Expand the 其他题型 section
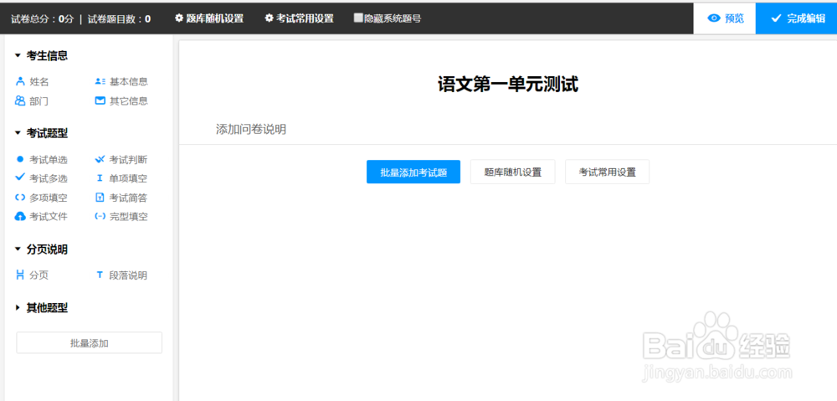This screenshot has height=401, width=837. [x=18, y=308]
